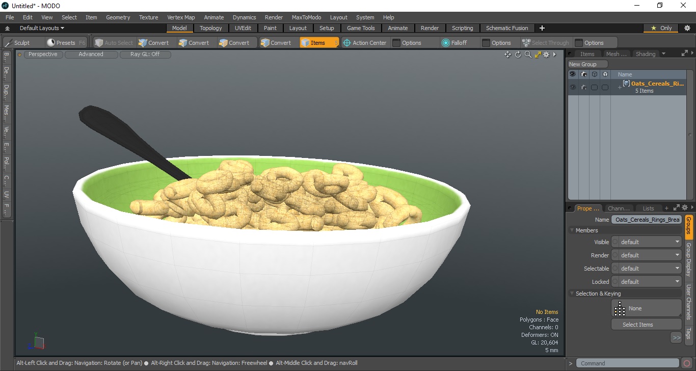Open the layout settings gear at top right

pyautogui.click(x=687, y=28)
